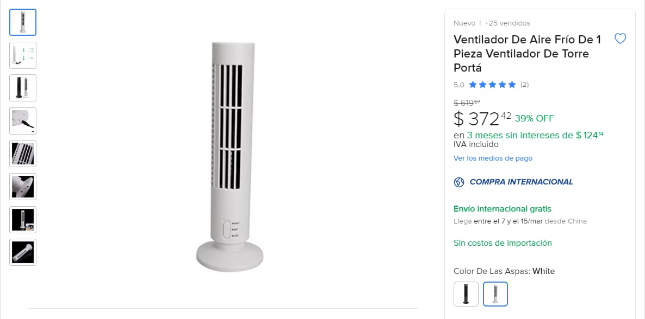Select the top white fan thumbnail

click(22, 22)
